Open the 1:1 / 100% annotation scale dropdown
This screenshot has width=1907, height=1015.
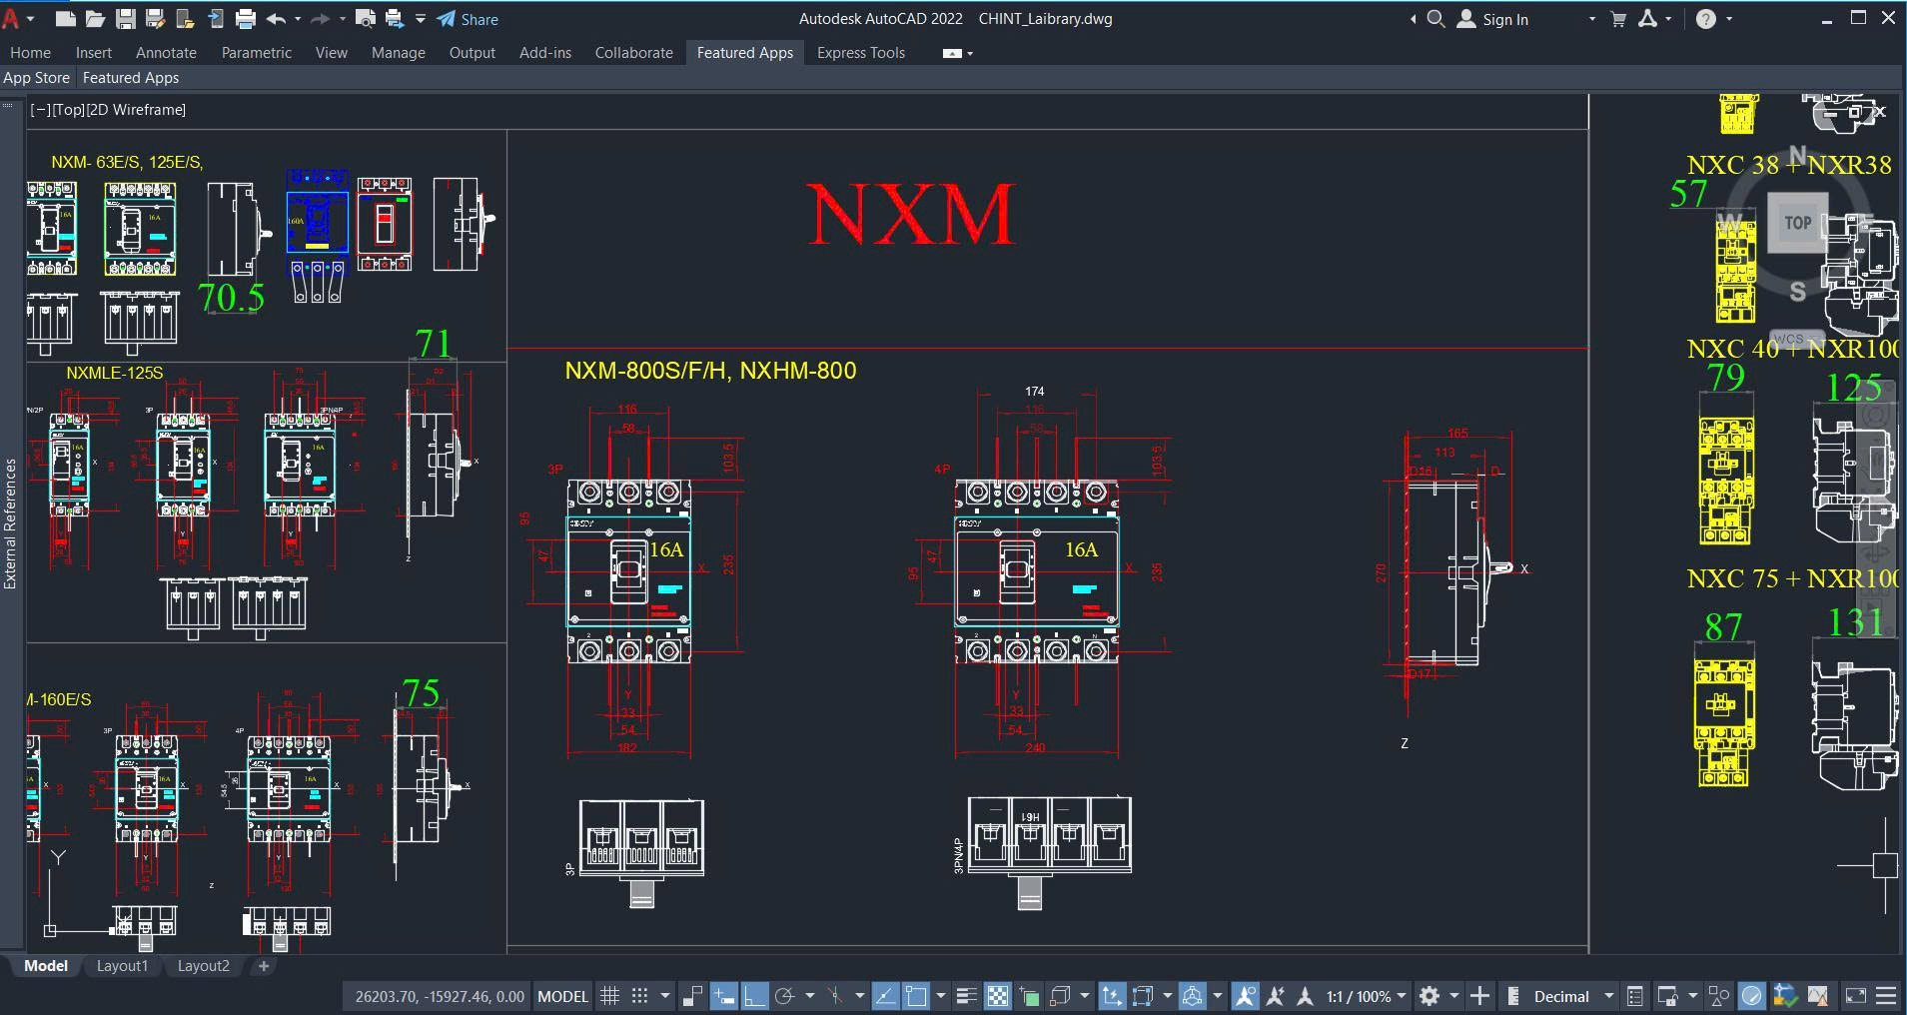click(1366, 996)
